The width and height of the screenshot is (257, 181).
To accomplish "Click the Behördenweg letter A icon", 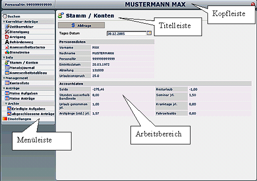I will point(7,42).
